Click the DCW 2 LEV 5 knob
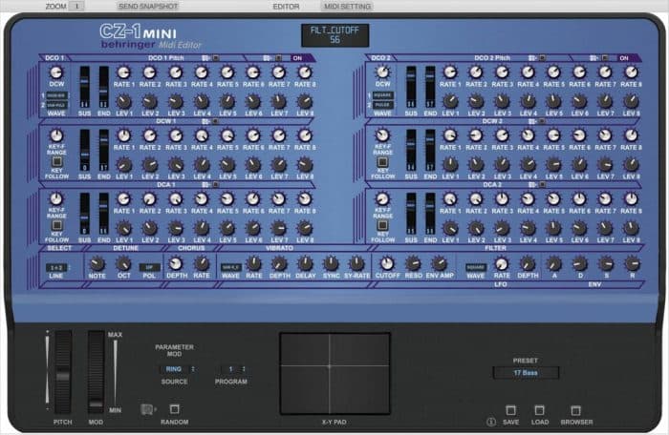 (x=553, y=164)
